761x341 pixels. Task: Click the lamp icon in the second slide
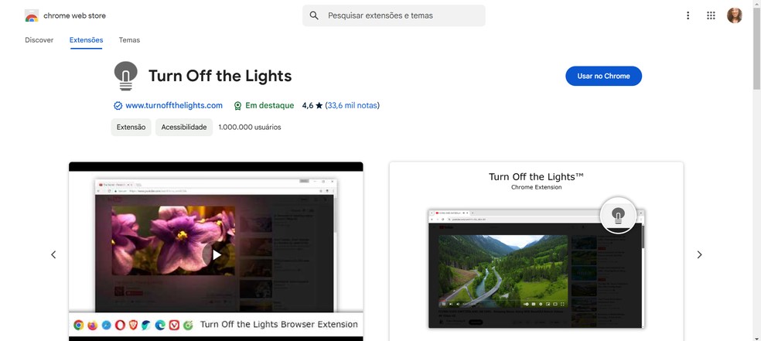(x=618, y=215)
